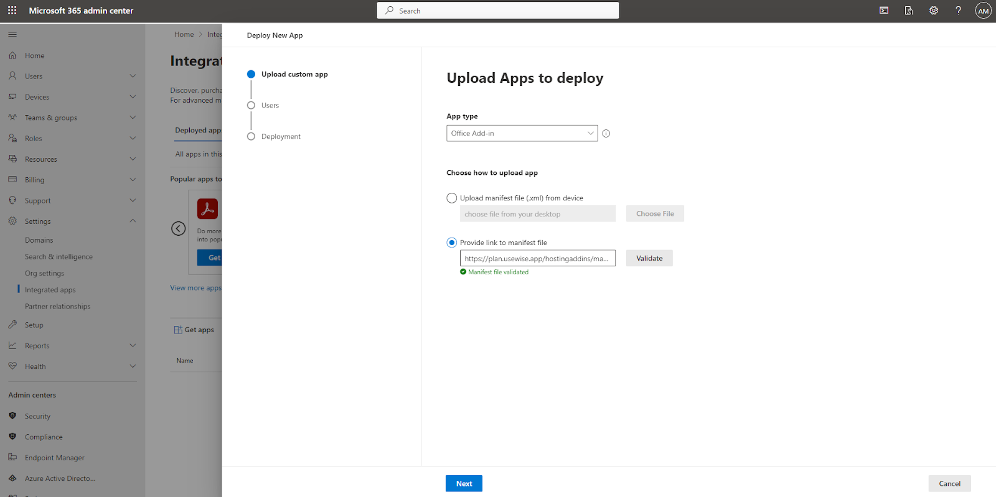Expand the Roles sidebar chevron
Viewport: 996px width, 497px height.
133,138
